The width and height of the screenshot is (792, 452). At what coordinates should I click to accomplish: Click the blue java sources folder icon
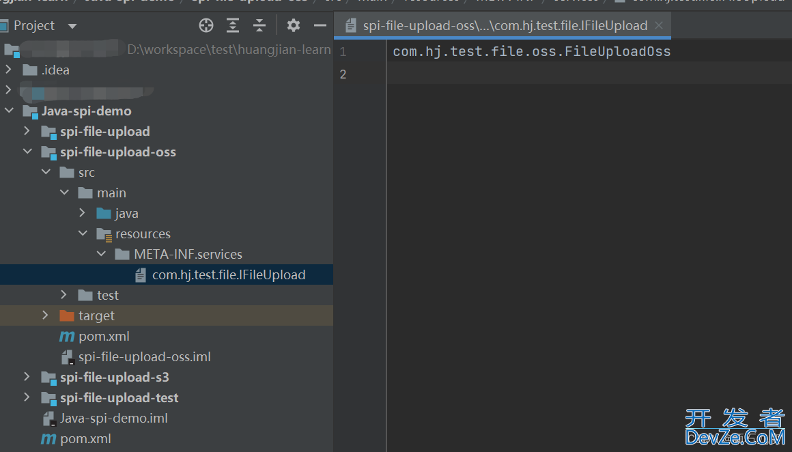[104, 214]
